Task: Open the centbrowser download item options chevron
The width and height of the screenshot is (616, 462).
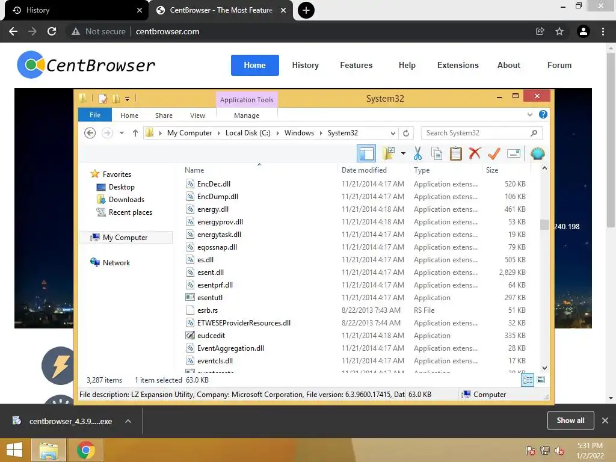Action: (128, 421)
